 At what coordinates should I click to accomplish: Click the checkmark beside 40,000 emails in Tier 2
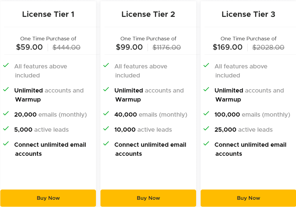tap(106, 114)
